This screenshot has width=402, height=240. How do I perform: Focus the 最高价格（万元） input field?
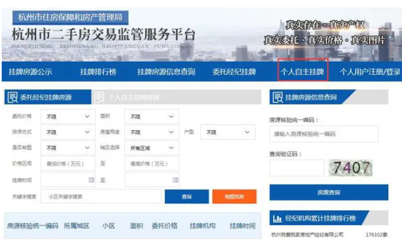[x=152, y=164]
